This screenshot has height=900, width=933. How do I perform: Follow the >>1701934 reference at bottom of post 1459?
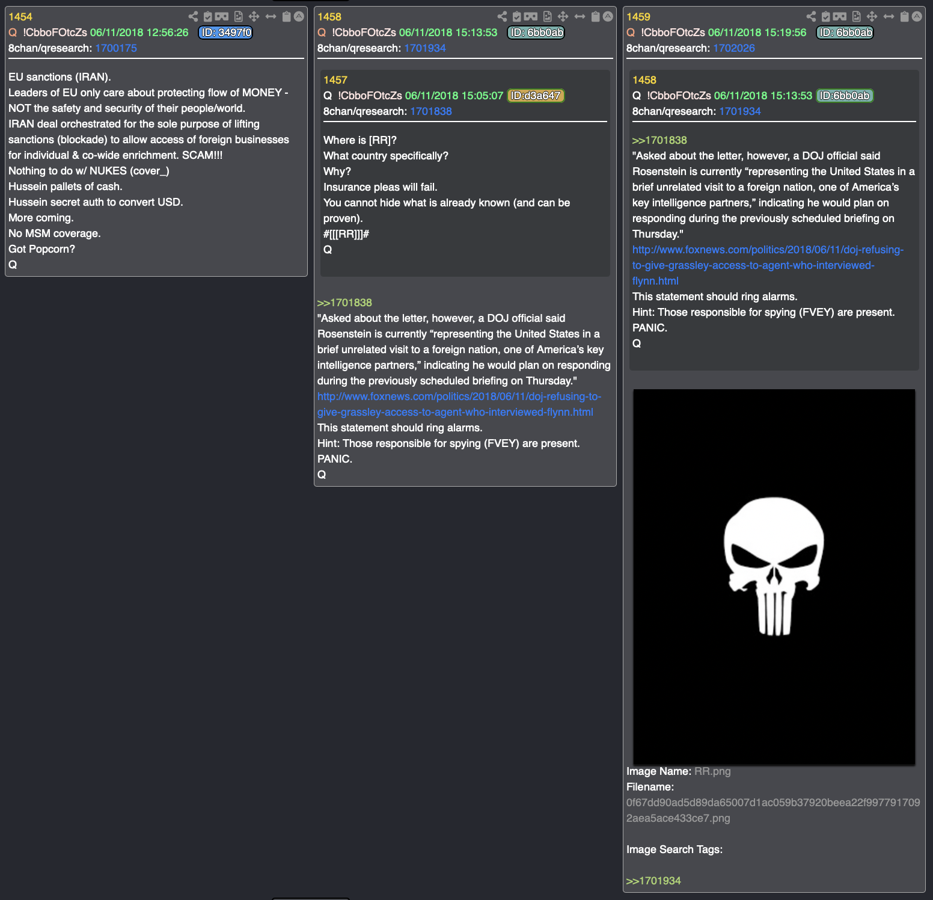pos(653,881)
